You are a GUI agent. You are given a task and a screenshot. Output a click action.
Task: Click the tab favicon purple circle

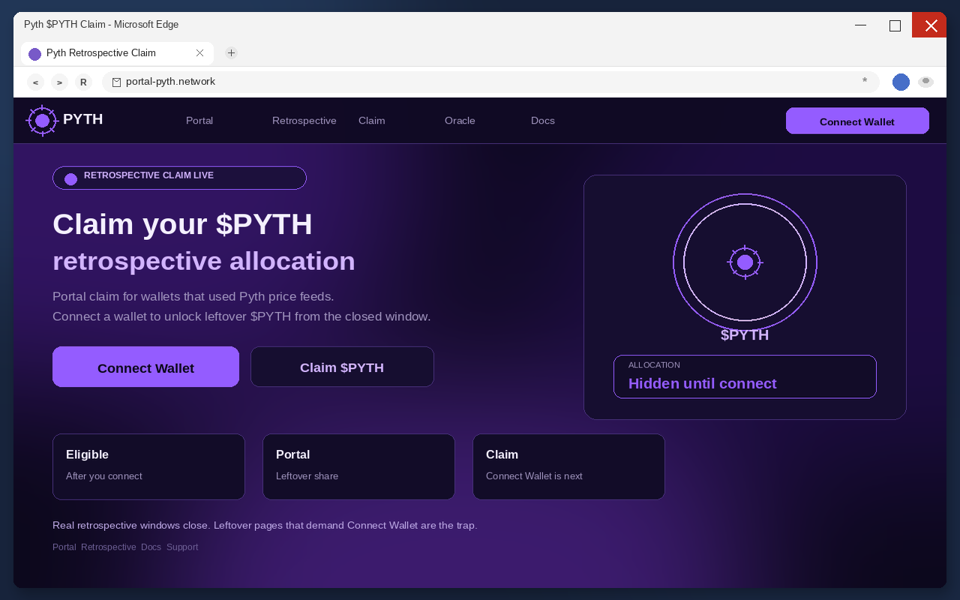pos(34,54)
